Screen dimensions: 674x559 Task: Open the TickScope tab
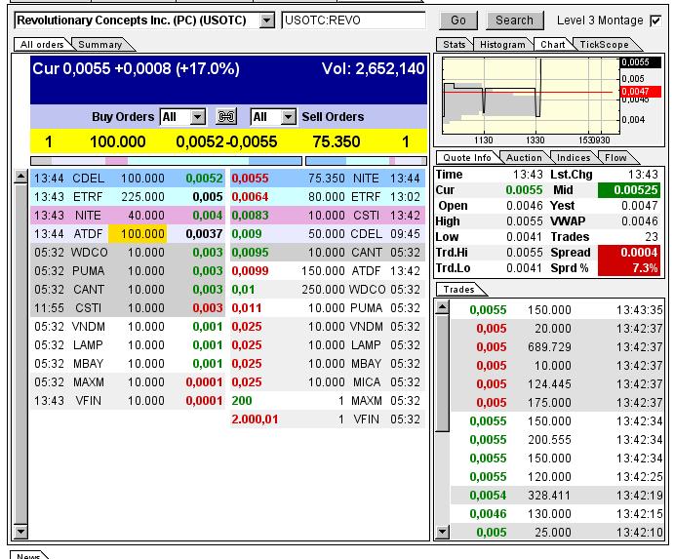(x=604, y=44)
